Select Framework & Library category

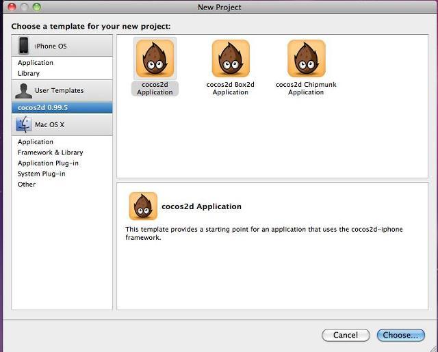tap(50, 152)
